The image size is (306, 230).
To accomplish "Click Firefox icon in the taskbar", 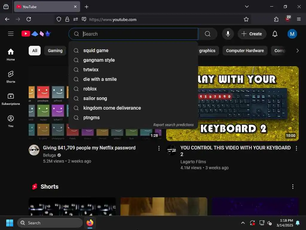I will [x=90, y=223].
